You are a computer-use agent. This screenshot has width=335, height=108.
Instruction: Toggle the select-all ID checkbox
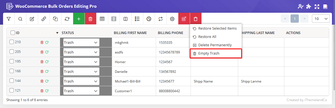click(x=13, y=33)
